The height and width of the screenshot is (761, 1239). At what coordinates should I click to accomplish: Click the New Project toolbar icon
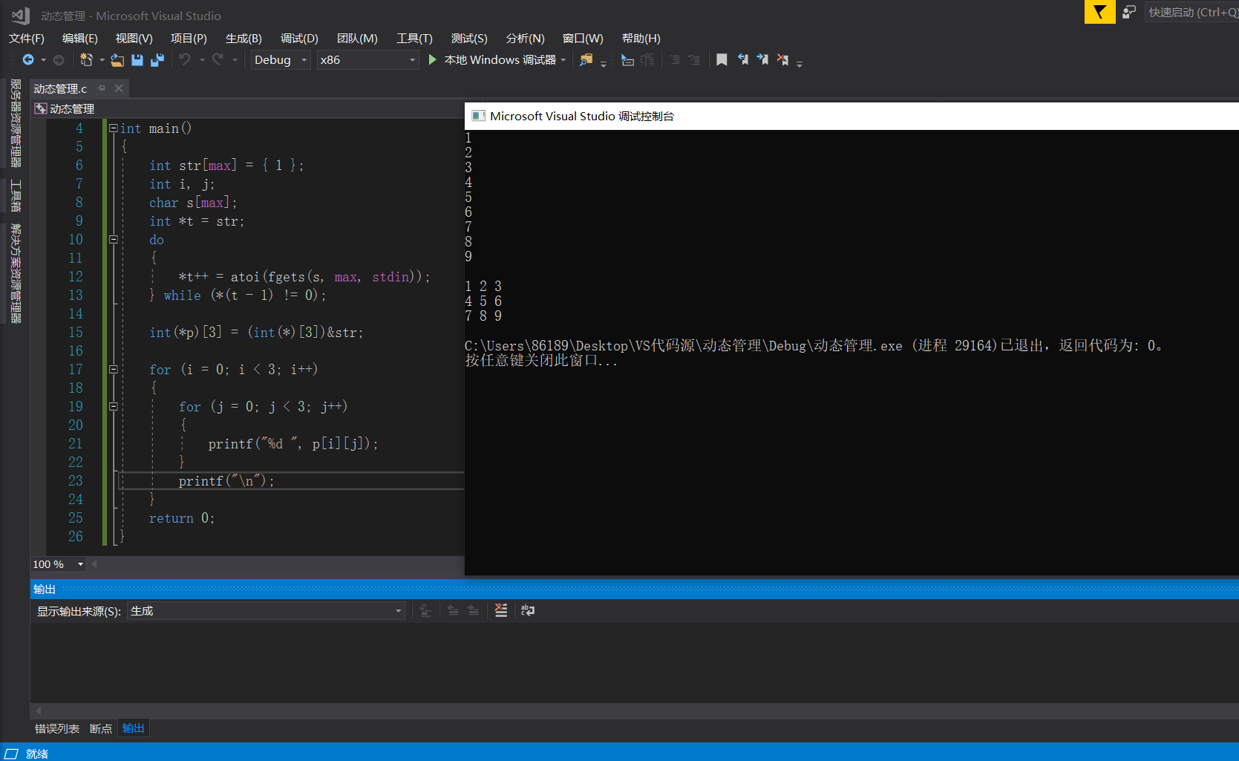[x=86, y=60]
